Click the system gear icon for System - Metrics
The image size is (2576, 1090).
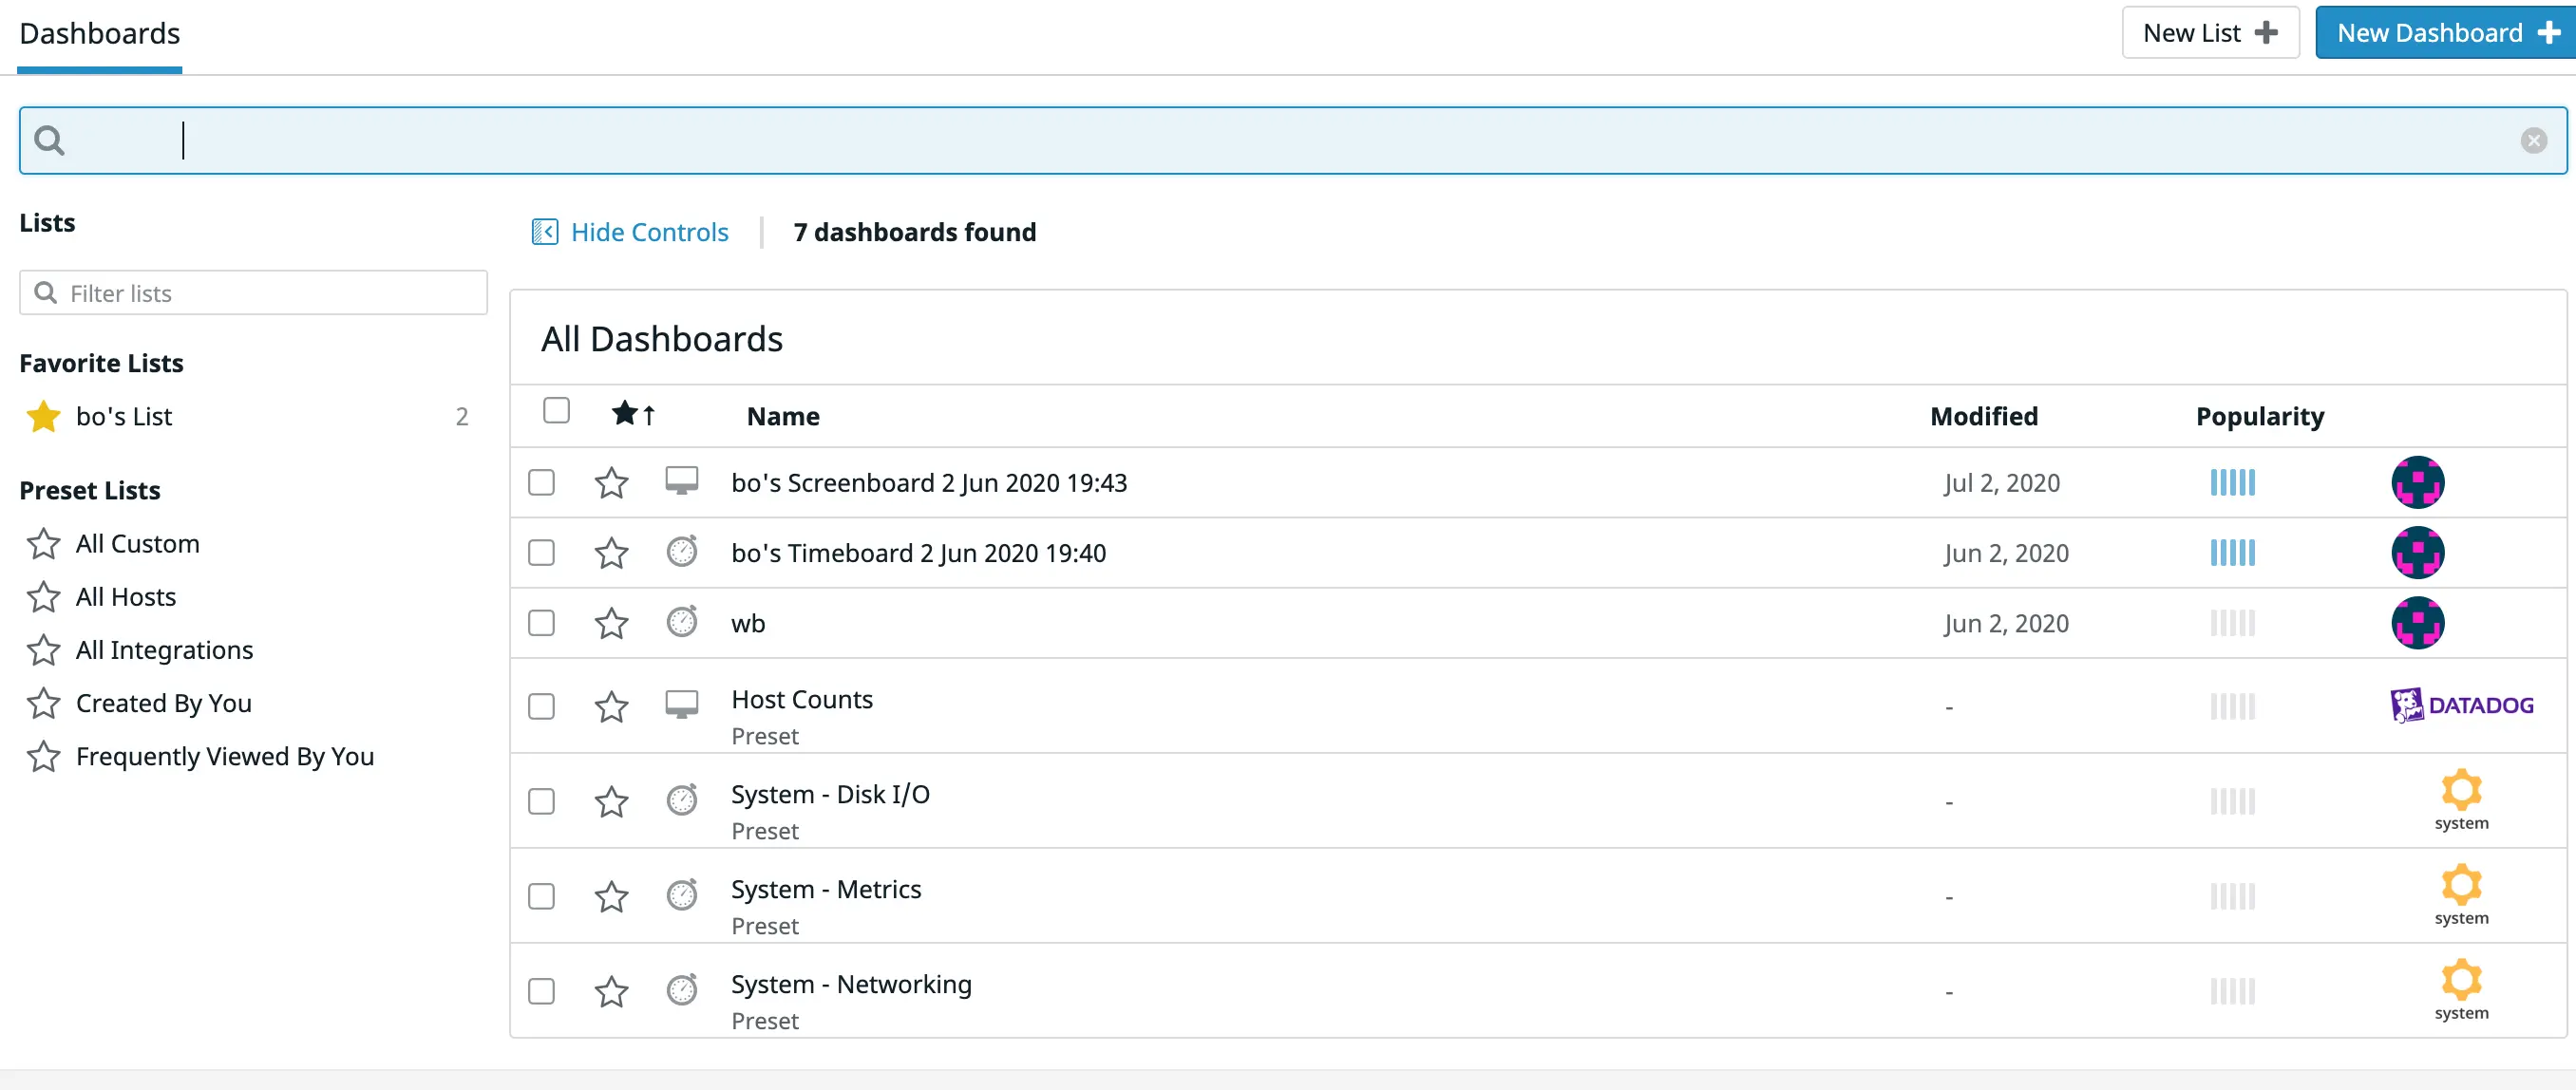(2461, 885)
